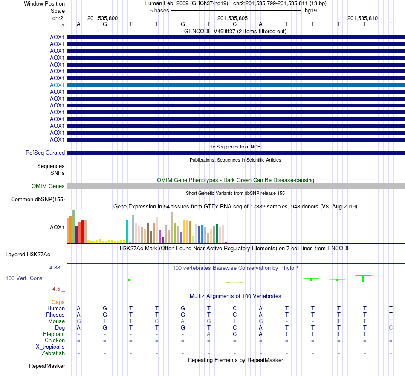
Task: Open the RefSeq Curated track label
Action: 45,153
